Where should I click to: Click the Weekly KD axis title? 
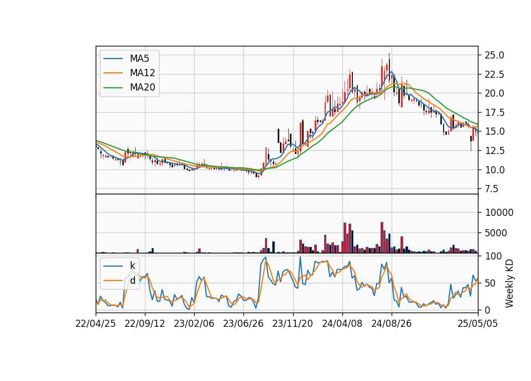point(509,283)
